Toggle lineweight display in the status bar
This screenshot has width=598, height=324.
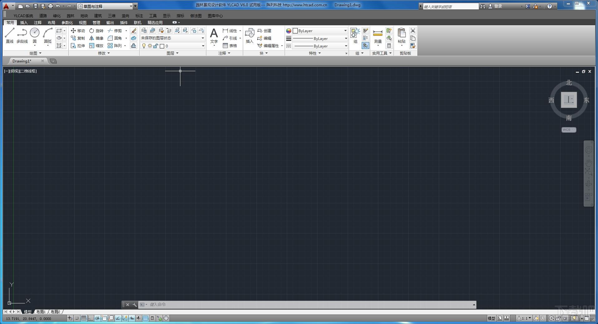click(x=139, y=318)
